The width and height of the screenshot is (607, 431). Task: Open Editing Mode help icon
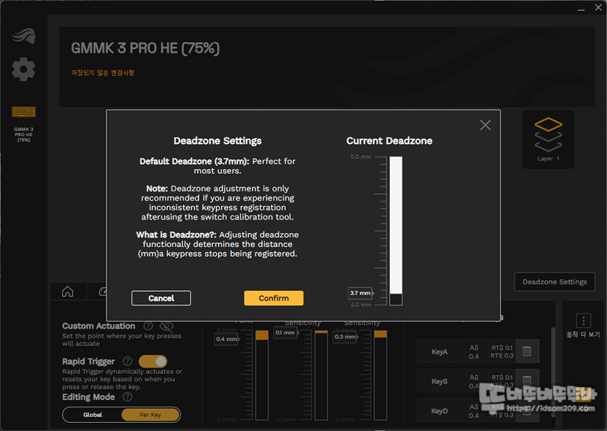[127, 397]
